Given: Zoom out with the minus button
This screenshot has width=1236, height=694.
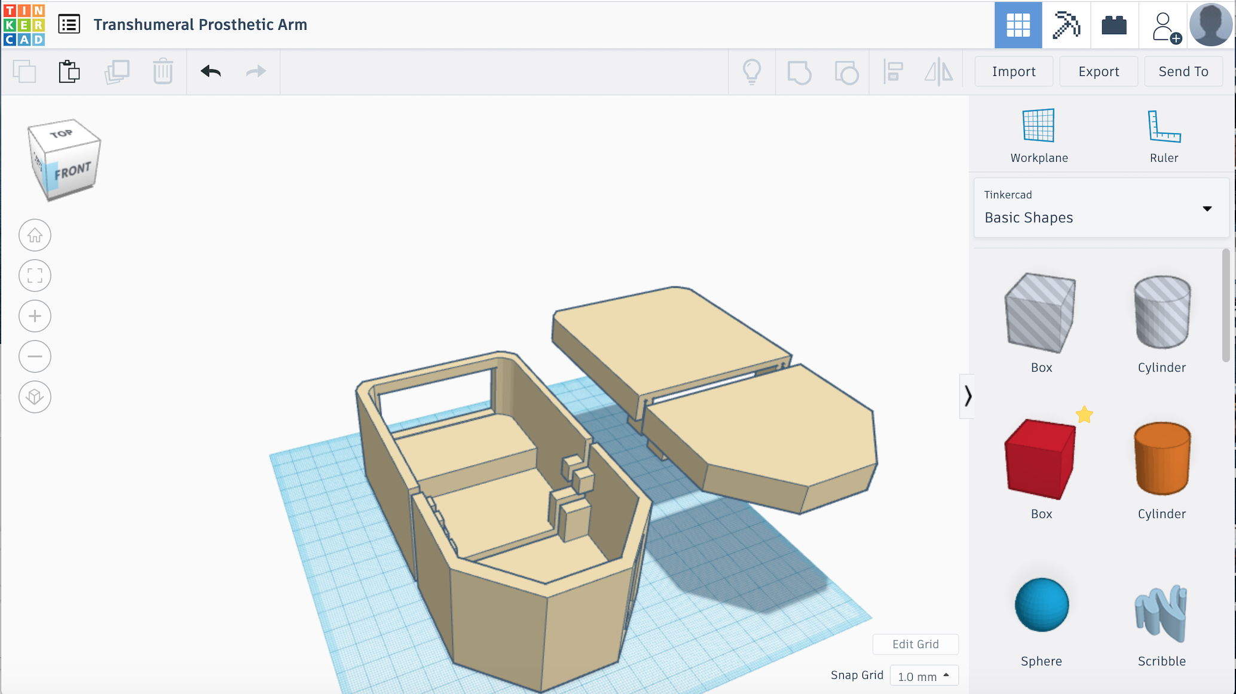Looking at the screenshot, I should 35,357.
